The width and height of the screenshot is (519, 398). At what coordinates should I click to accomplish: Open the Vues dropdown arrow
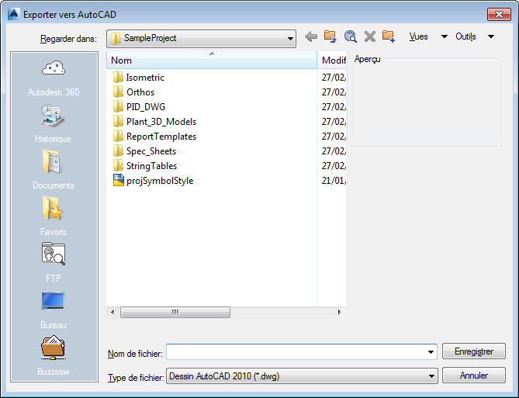coord(445,36)
